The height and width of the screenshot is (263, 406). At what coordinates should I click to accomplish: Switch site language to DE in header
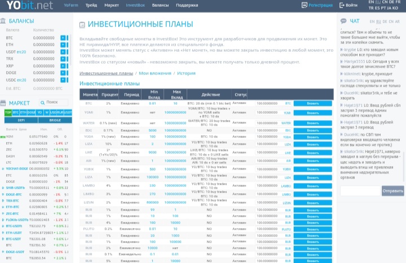(391, 2)
